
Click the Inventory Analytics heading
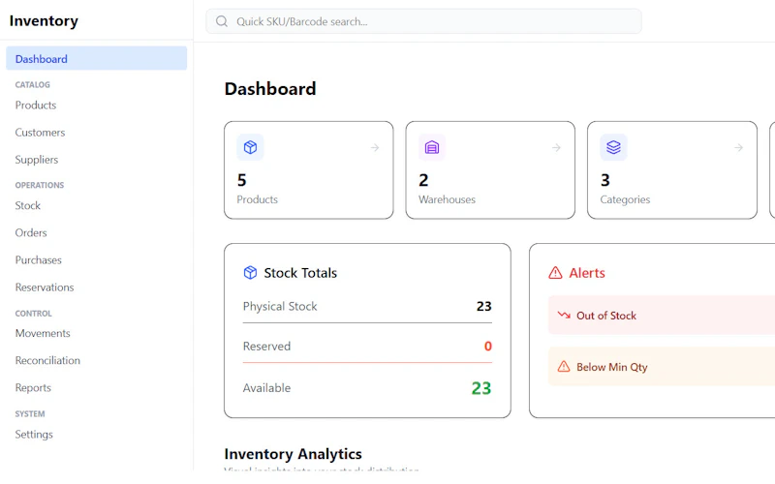293,453
